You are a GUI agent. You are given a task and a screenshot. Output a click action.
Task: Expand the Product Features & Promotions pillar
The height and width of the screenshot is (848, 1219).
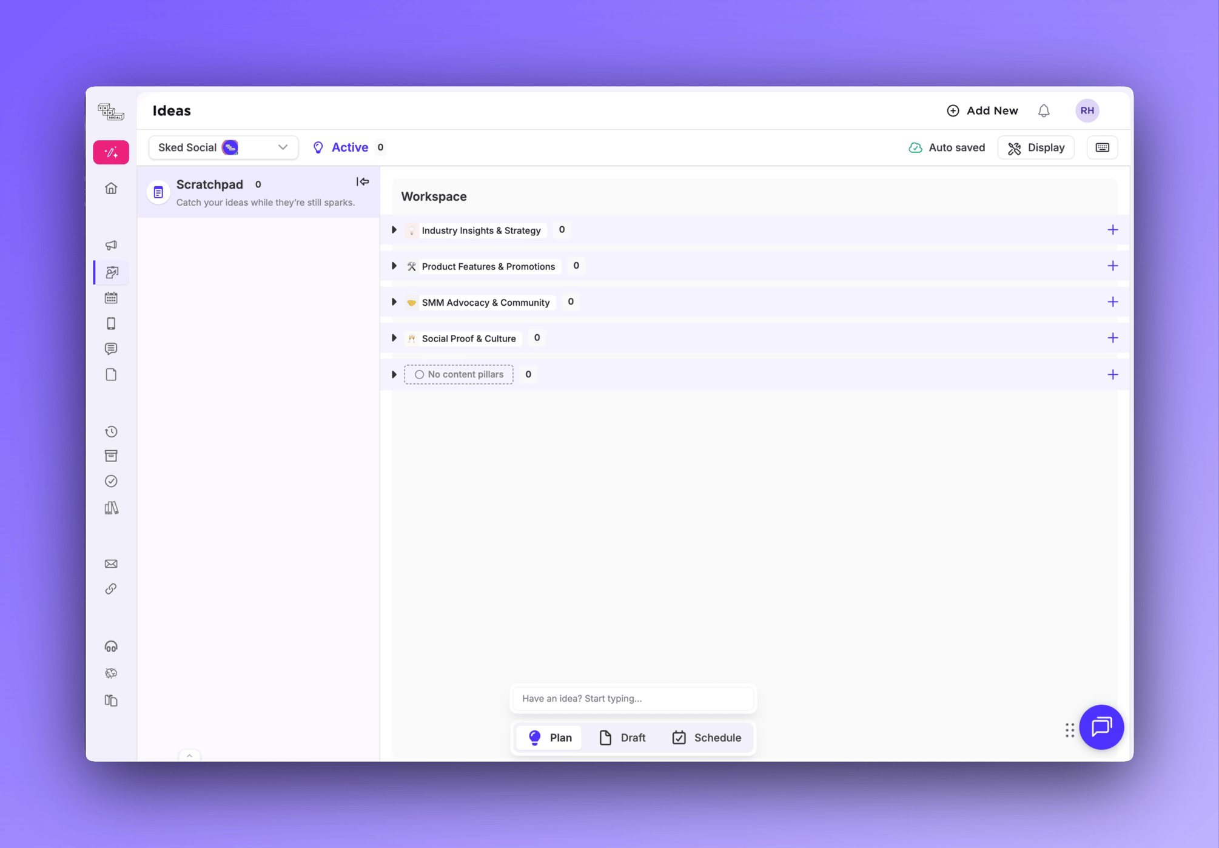[394, 266]
